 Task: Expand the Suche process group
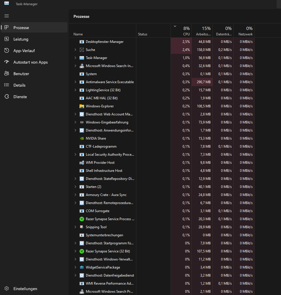click(x=75, y=50)
